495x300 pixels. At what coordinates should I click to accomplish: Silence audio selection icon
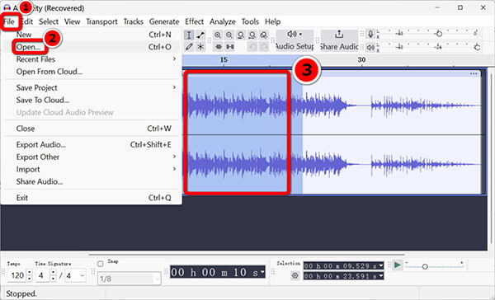230,47
